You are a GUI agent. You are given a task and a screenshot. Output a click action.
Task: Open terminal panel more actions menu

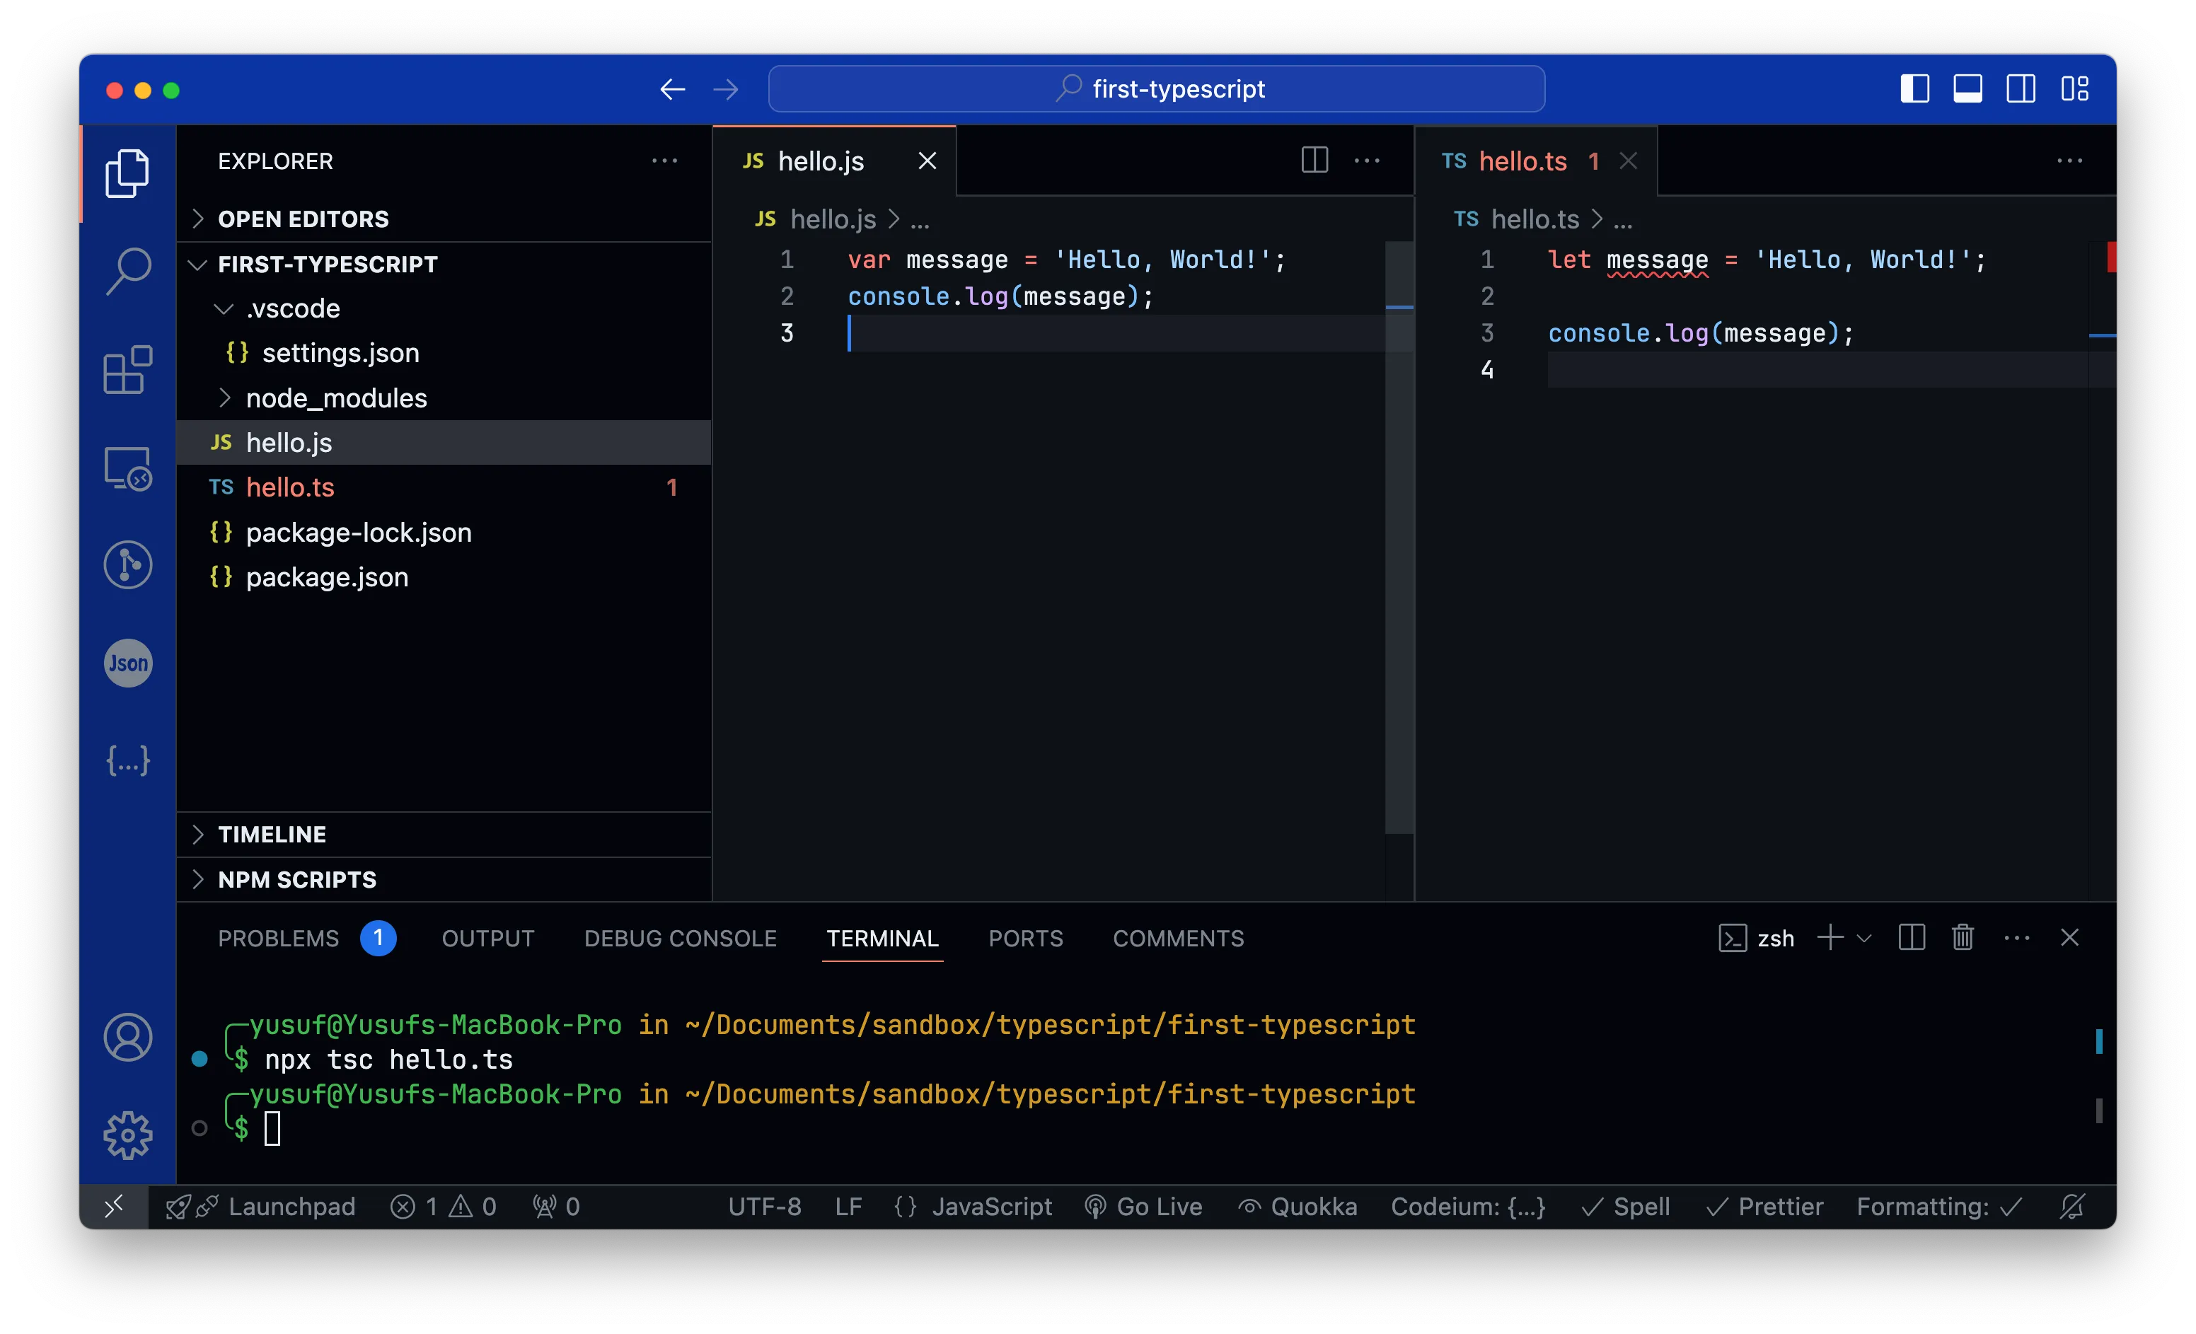click(2017, 937)
